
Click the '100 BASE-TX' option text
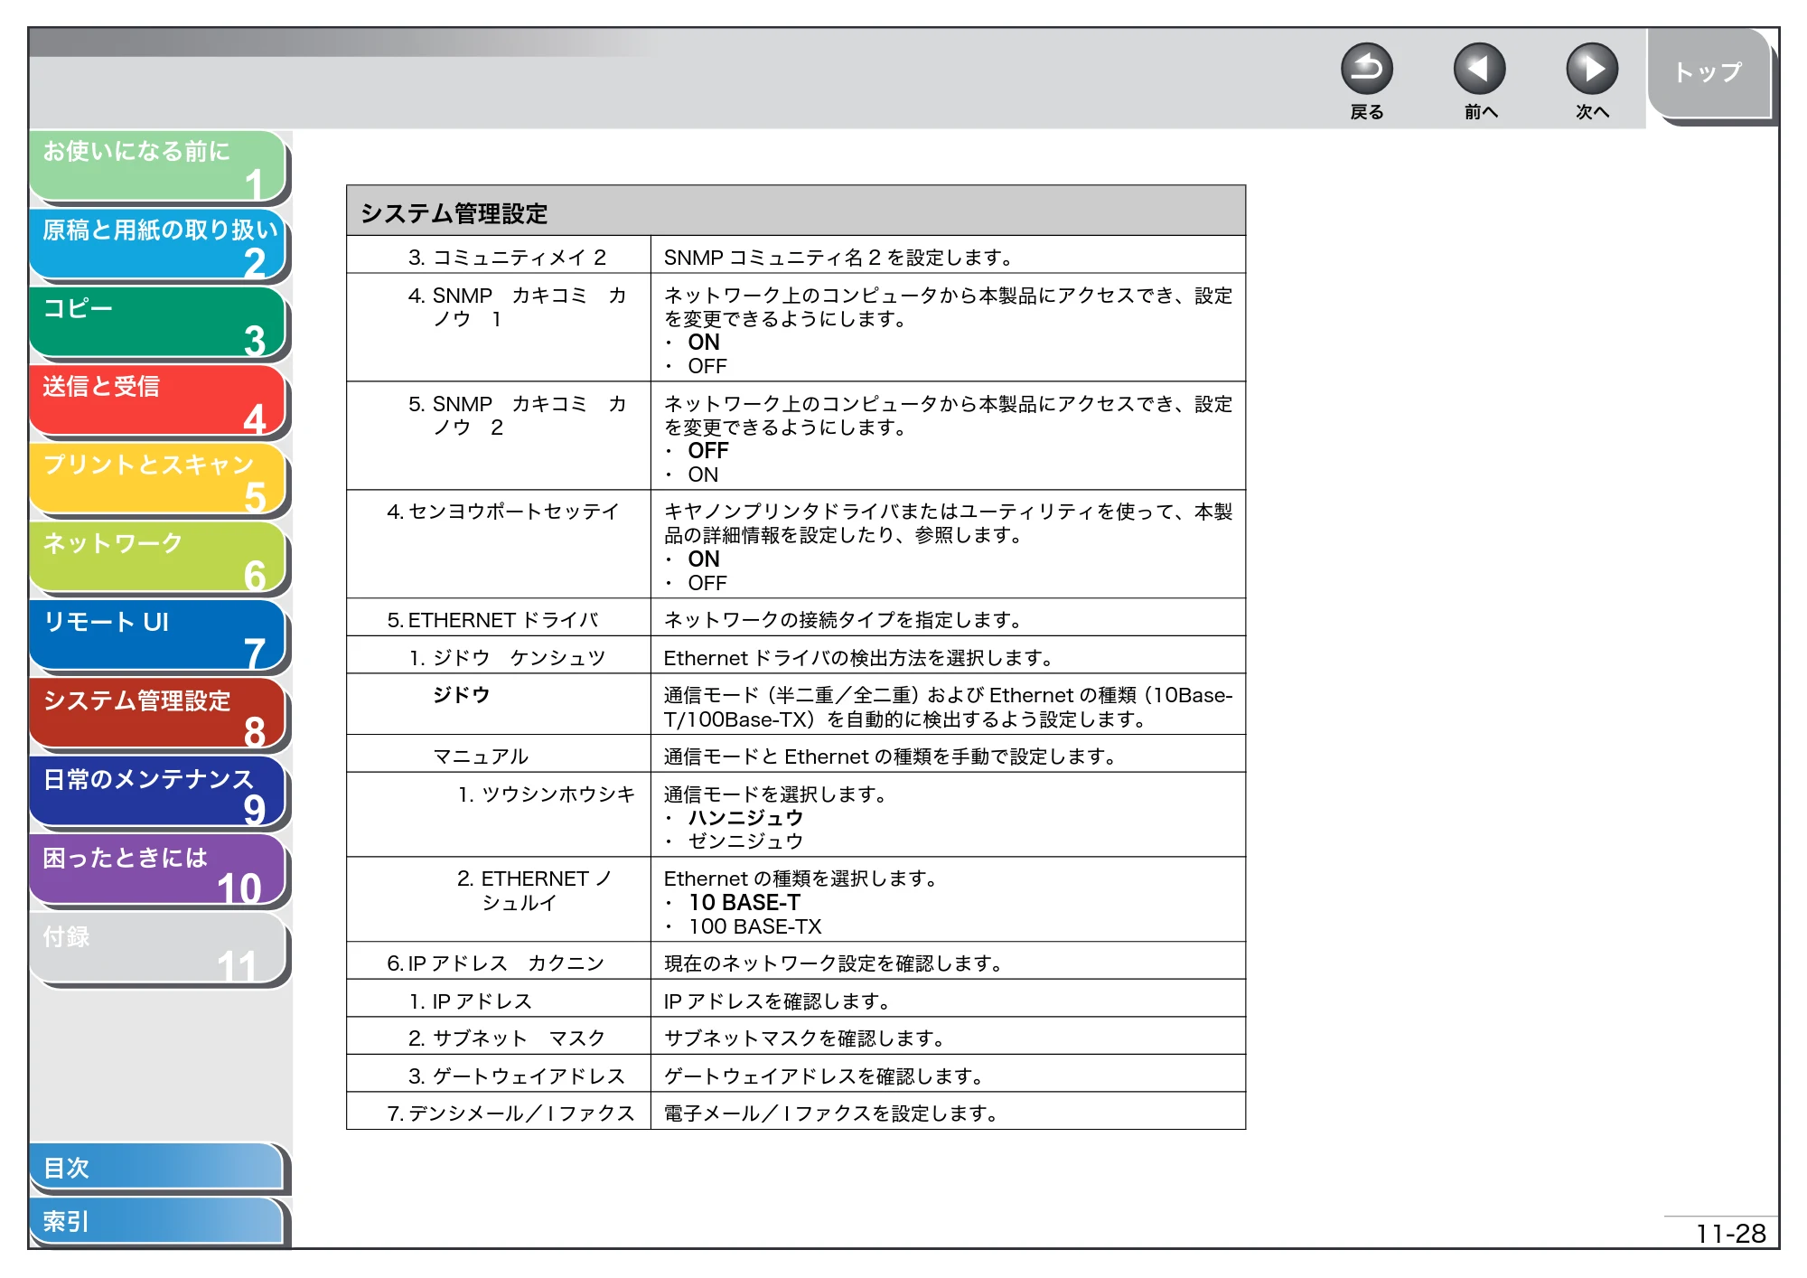click(755, 926)
